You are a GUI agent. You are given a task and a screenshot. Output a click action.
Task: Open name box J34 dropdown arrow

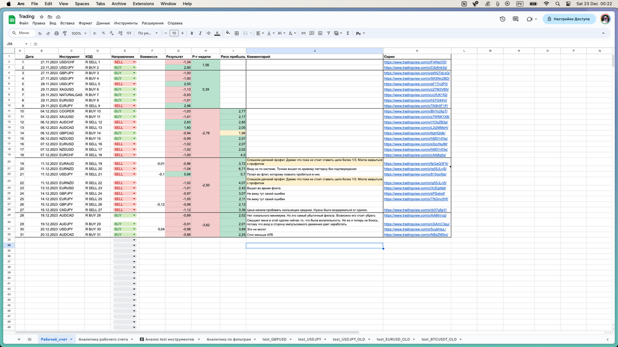click(26, 44)
